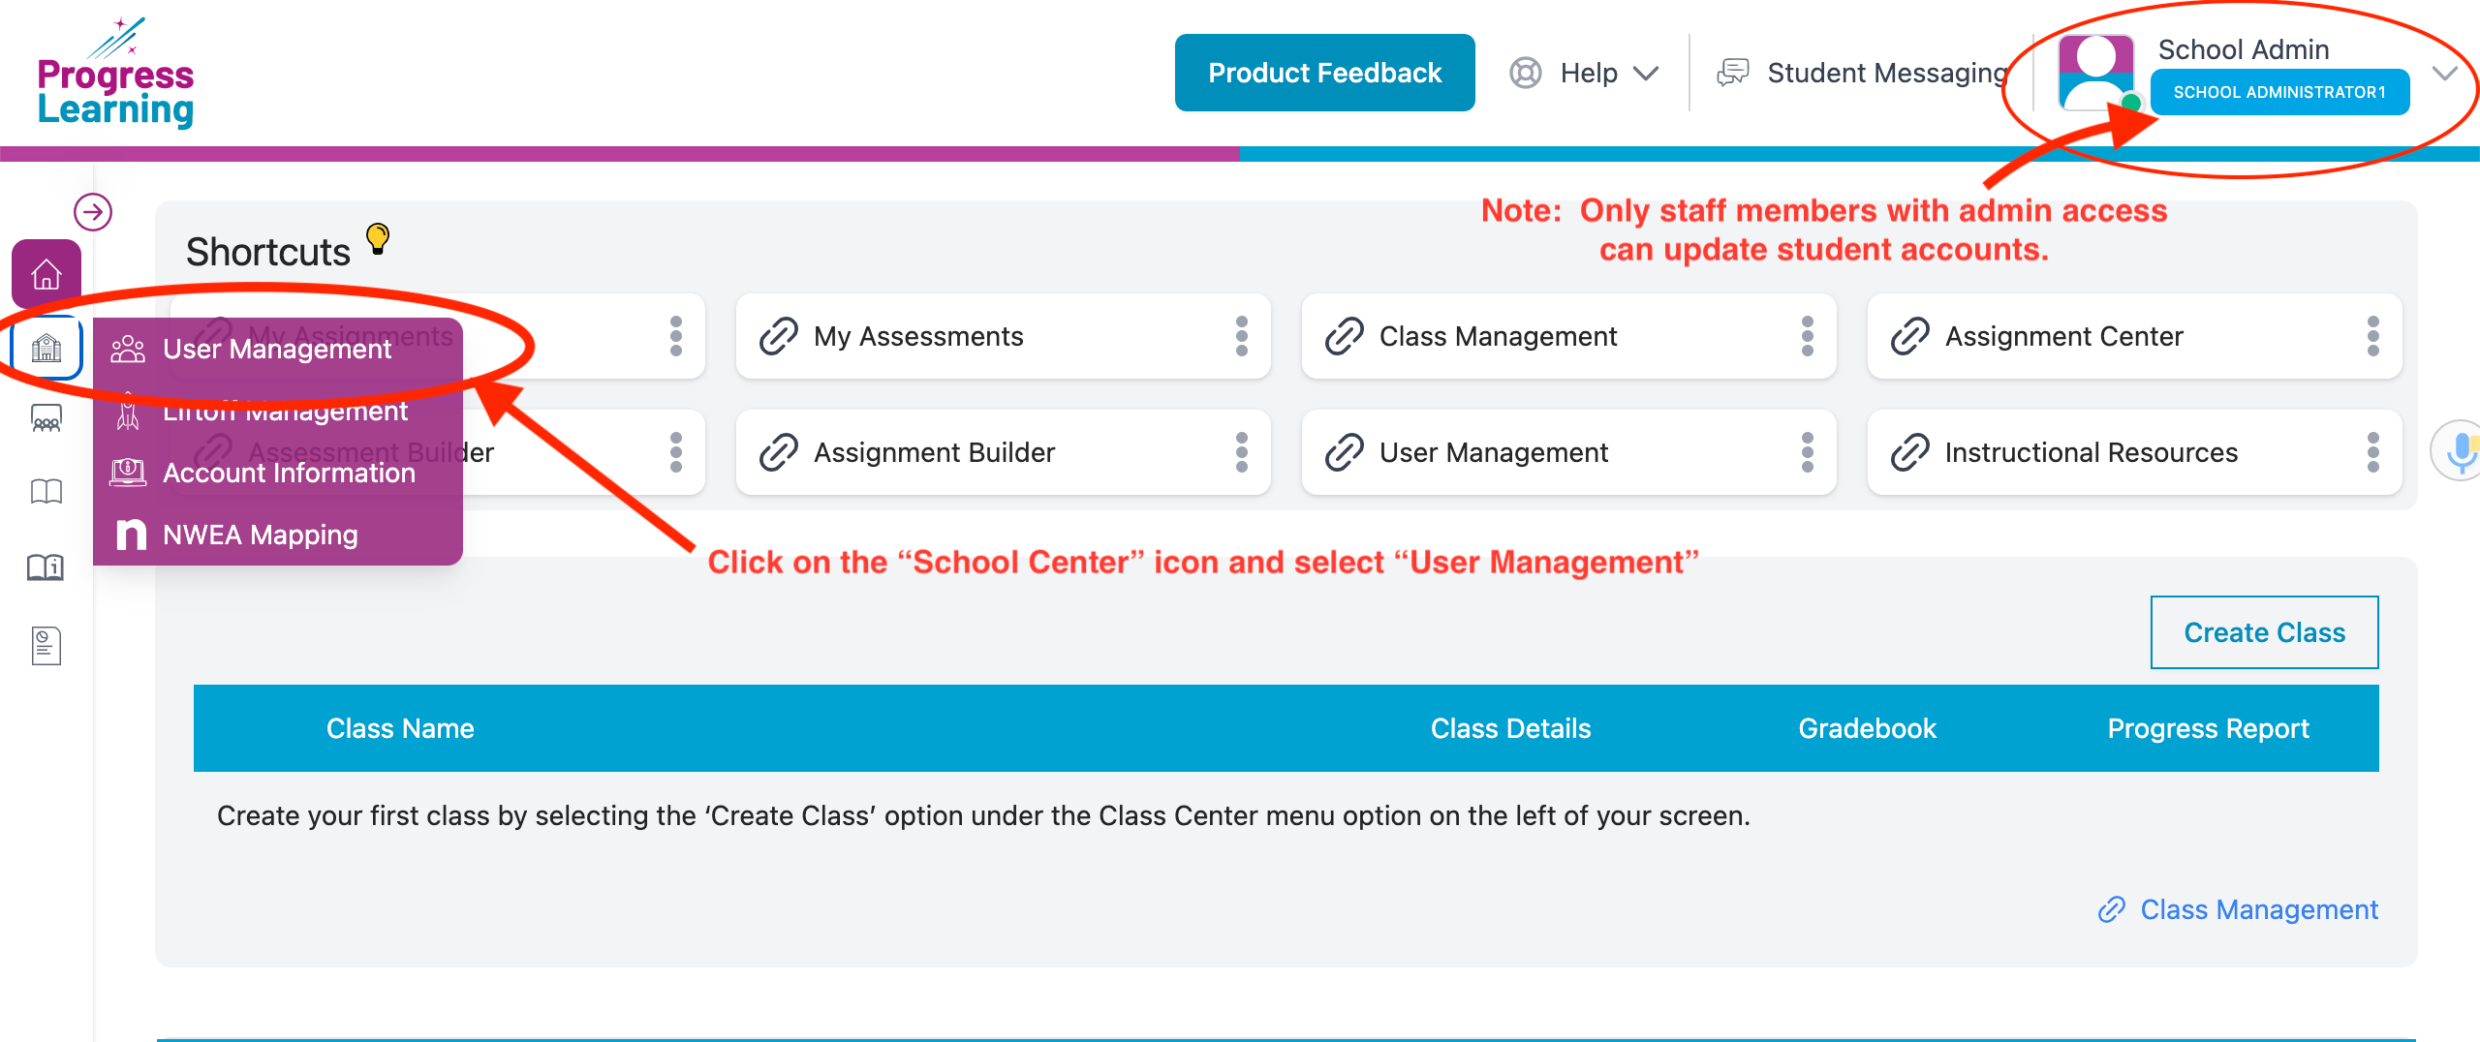2480x1042 pixels.
Task: Open options dots on Instructional Resources shortcut
Action: point(2373,452)
